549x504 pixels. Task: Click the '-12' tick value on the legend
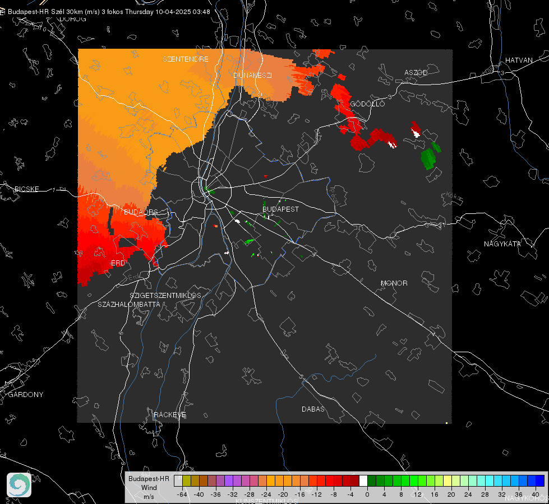pos(316,494)
